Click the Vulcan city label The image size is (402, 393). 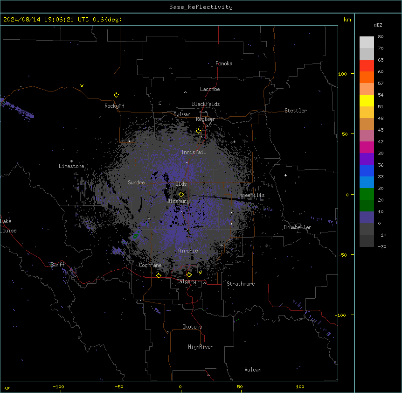[x=253, y=370]
